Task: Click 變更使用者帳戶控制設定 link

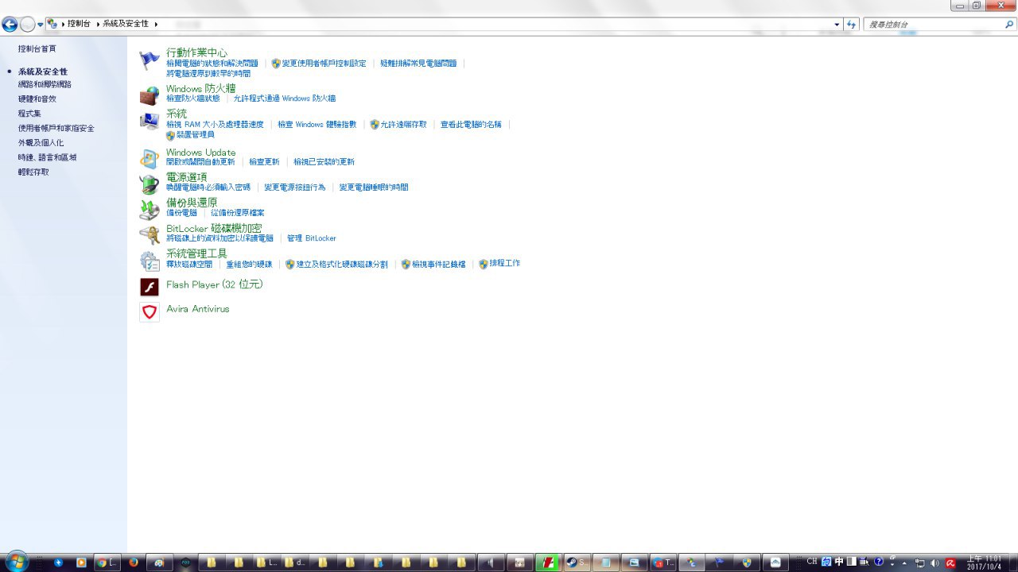Action: coord(324,64)
